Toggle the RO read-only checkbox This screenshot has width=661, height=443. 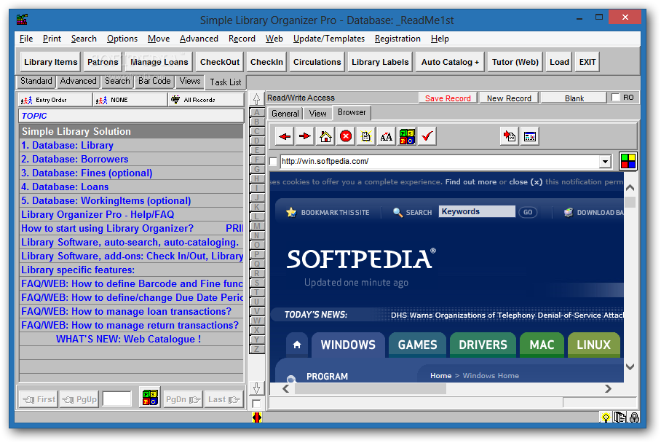coord(615,98)
